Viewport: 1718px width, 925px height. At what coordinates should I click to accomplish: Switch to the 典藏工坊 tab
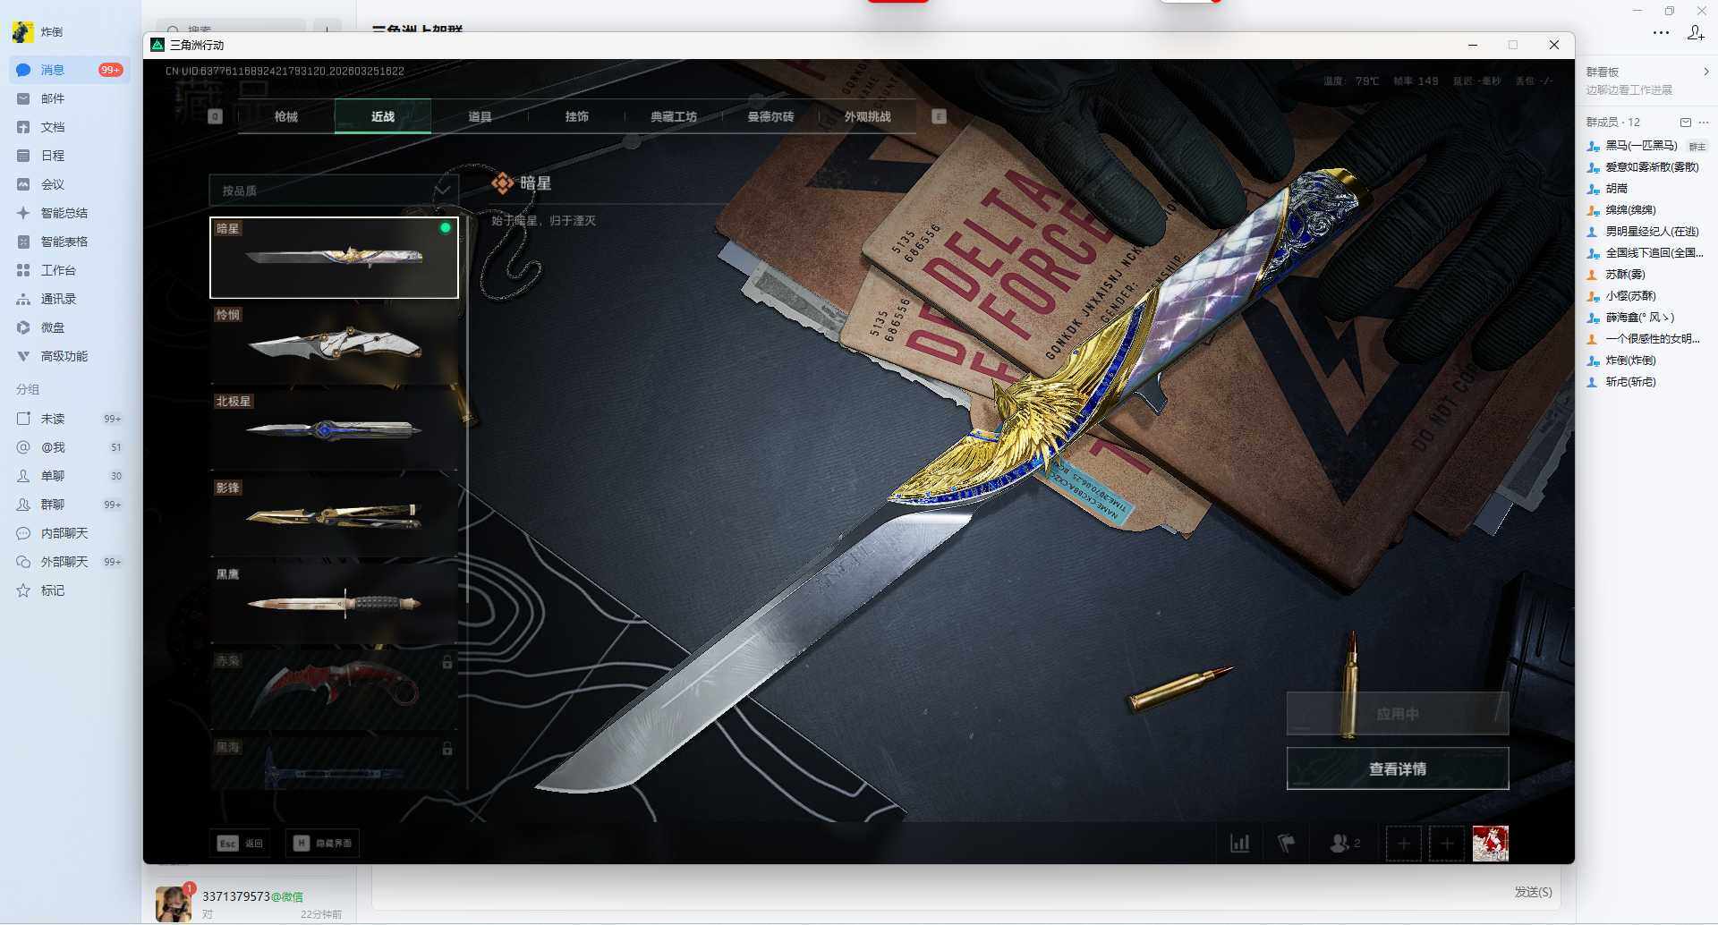674,116
